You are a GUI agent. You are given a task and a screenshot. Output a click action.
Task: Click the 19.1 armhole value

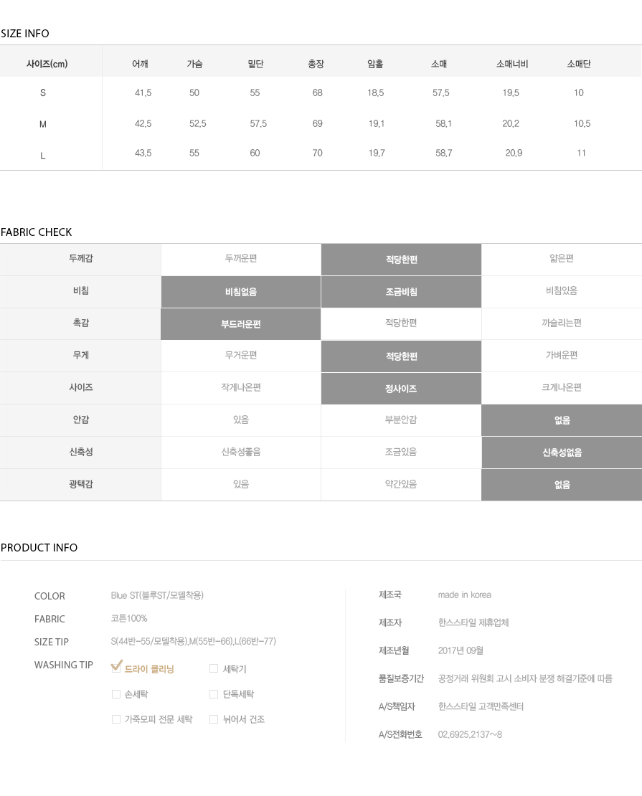(377, 123)
